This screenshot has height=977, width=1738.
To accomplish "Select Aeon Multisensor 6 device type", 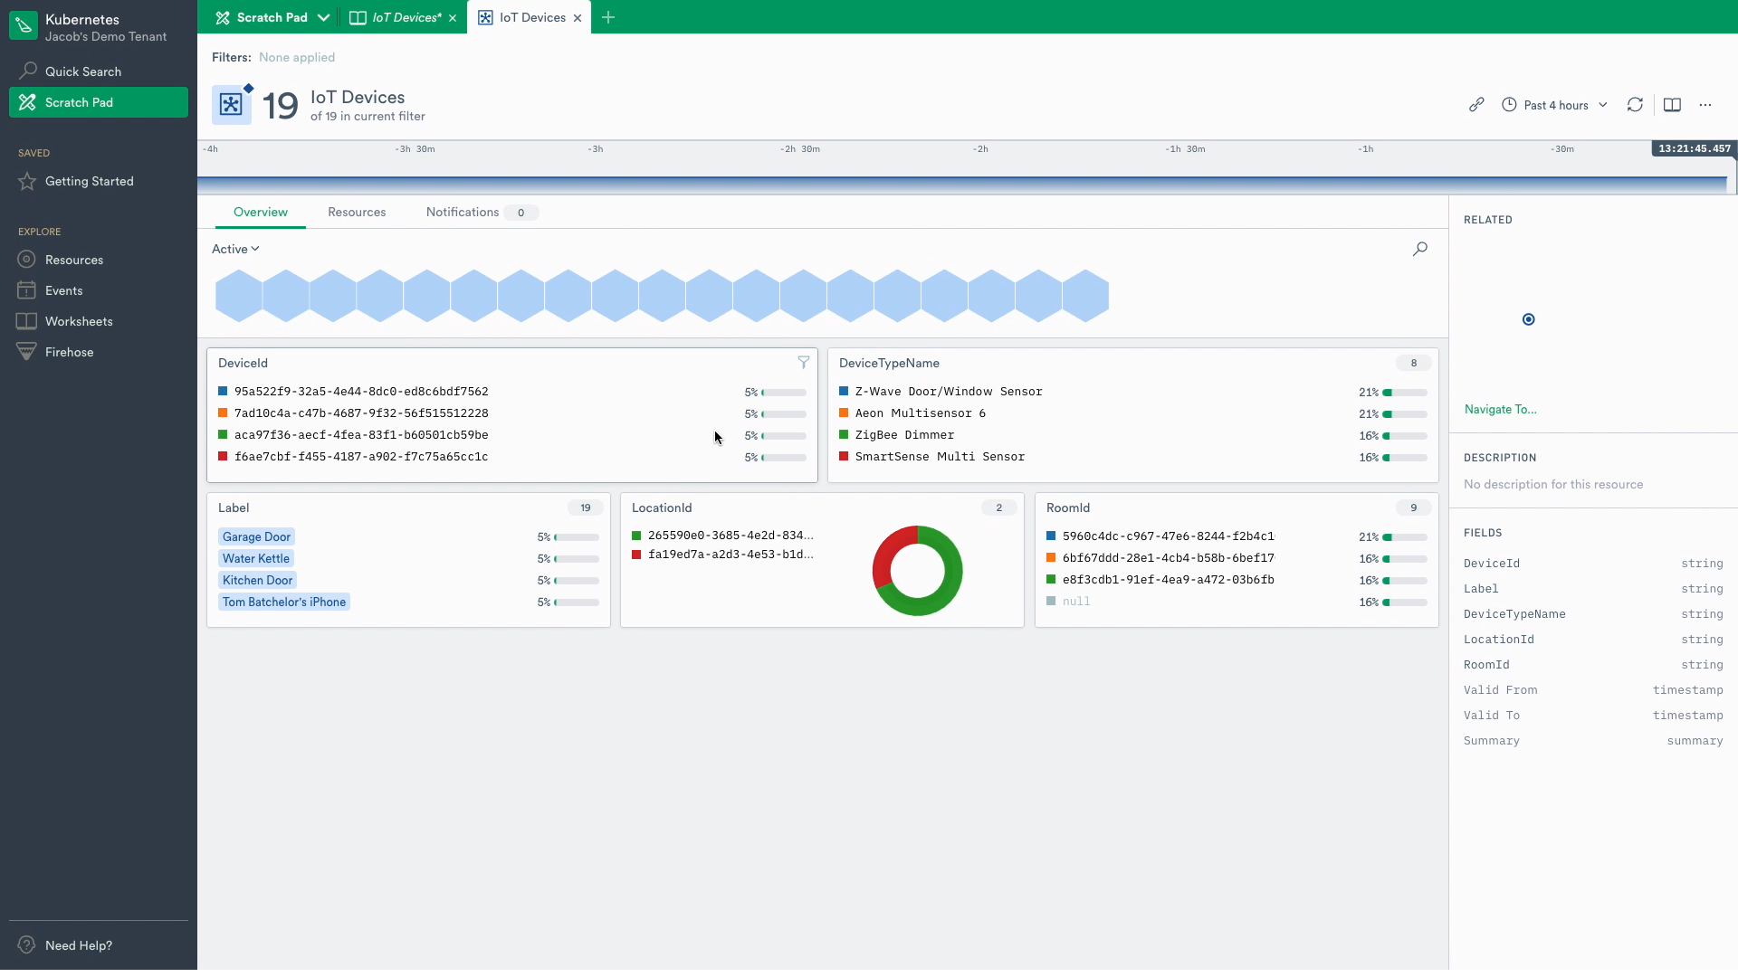I will [x=1133, y=413].
